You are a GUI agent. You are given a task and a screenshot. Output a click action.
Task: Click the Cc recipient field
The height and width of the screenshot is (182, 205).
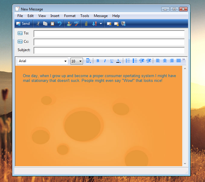pyautogui.click(x=109, y=42)
